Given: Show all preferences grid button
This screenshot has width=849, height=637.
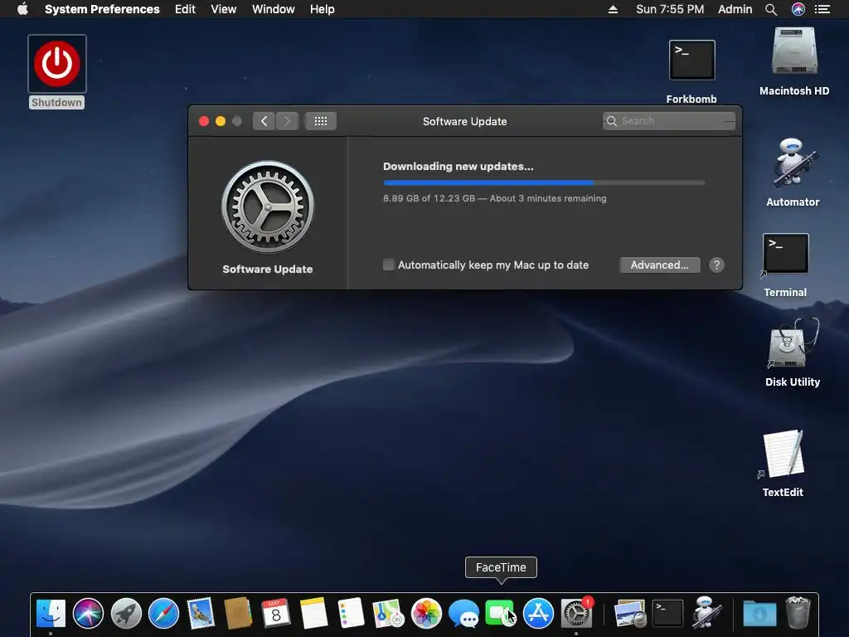Looking at the screenshot, I should 321,121.
